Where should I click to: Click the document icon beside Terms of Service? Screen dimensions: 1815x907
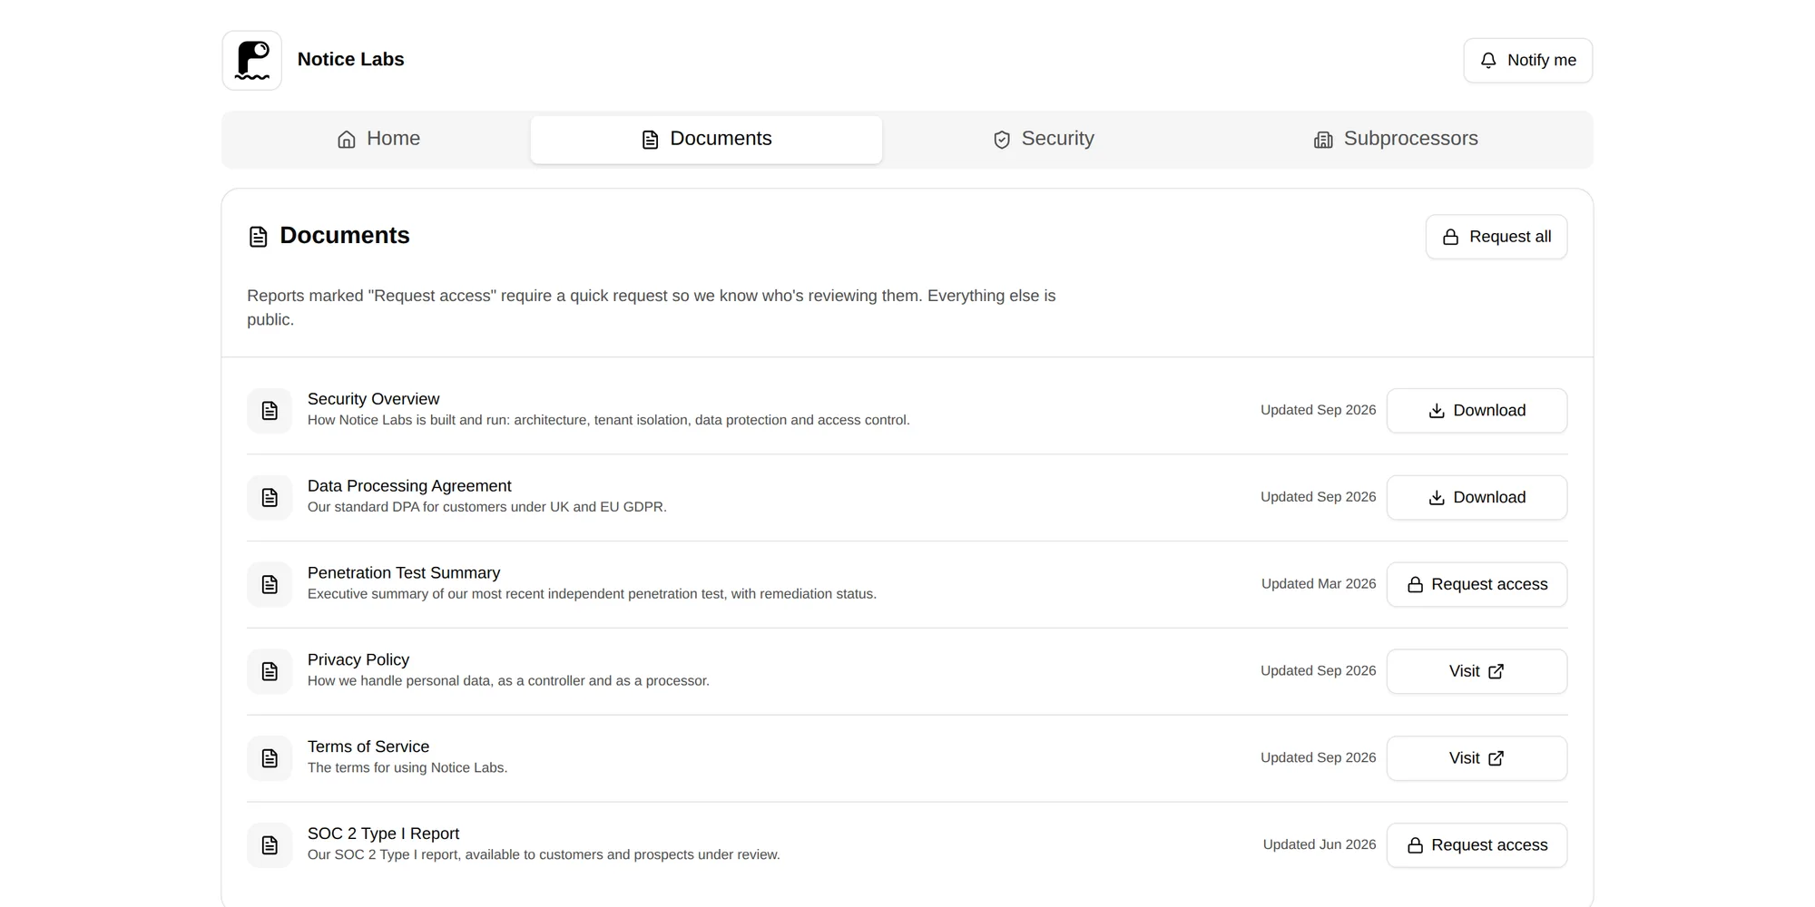tap(270, 758)
